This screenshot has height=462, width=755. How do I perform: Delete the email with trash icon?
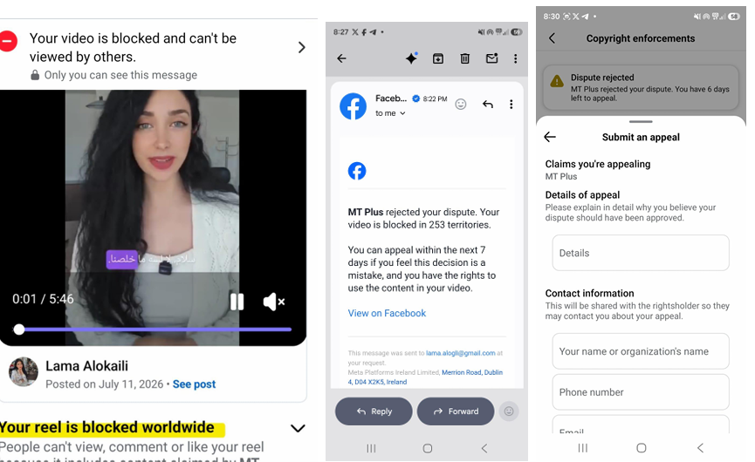click(x=464, y=58)
